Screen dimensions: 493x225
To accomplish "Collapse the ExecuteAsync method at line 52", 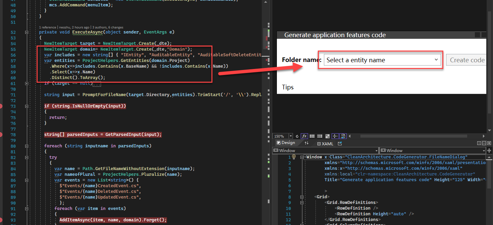I will click(x=26, y=32).
